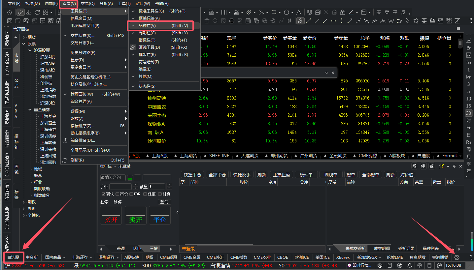Select the vertical line segment tool

(341, 21)
